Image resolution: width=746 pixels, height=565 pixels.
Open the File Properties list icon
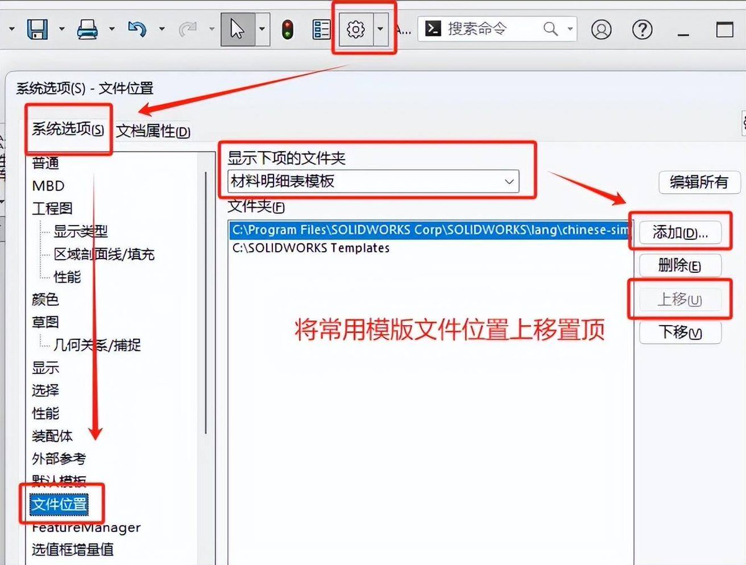pyautogui.click(x=321, y=29)
